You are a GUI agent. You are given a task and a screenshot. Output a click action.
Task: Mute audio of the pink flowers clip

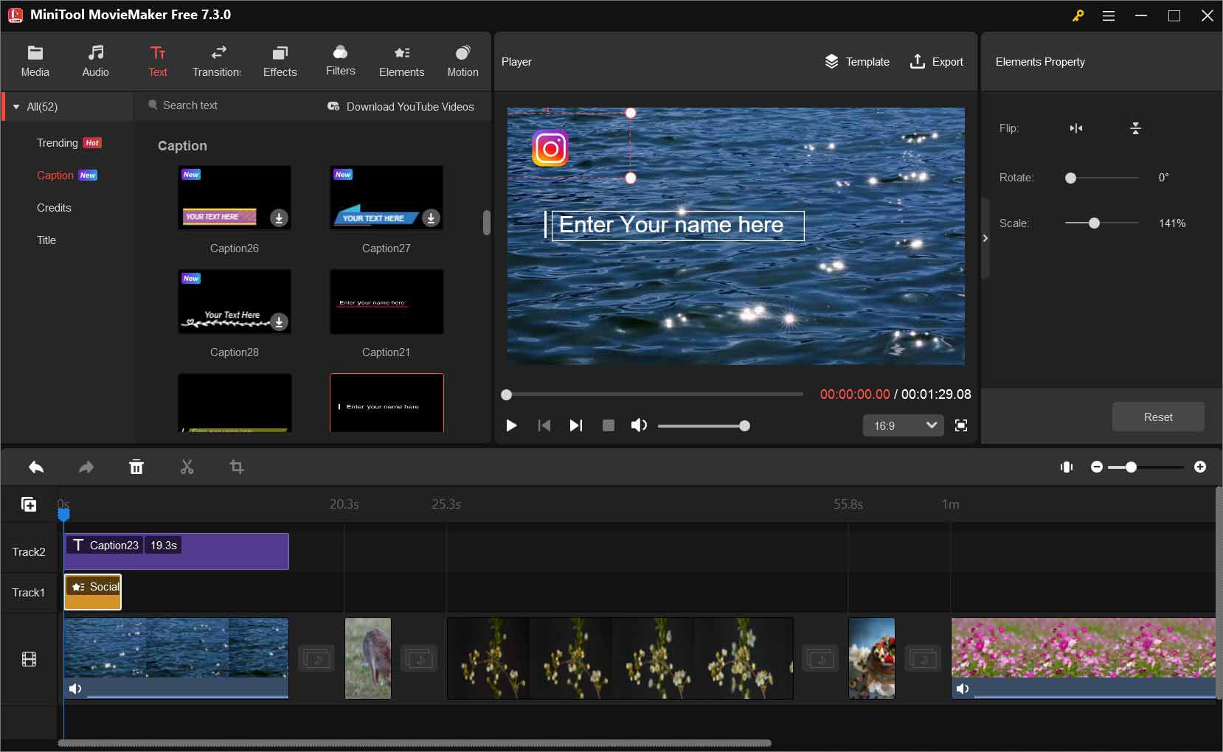(963, 689)
